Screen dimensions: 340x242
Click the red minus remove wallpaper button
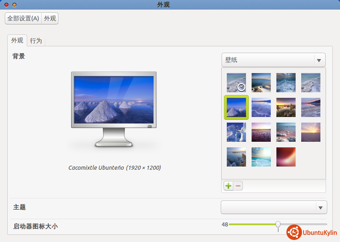point(238,186)
